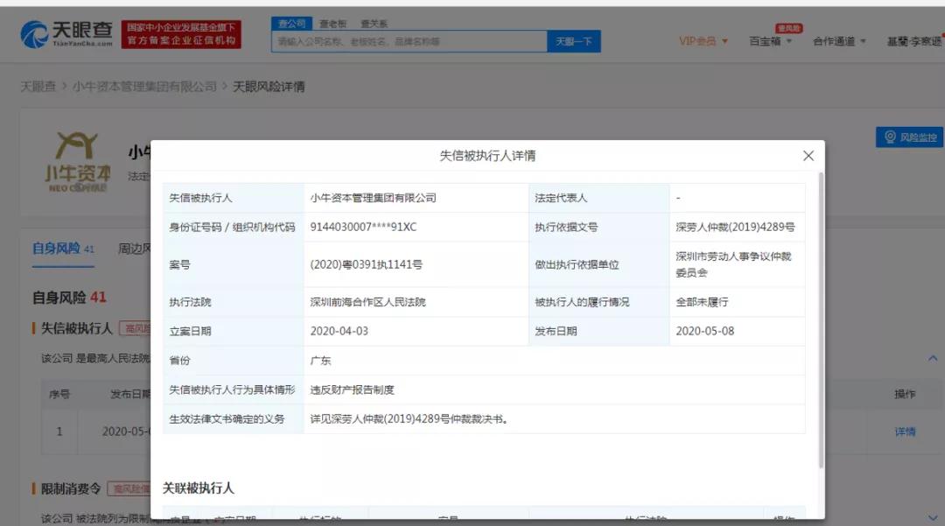945x526 pixels.
Task: Switch to the 自身风险 41 tab
Action: [63, 249]
